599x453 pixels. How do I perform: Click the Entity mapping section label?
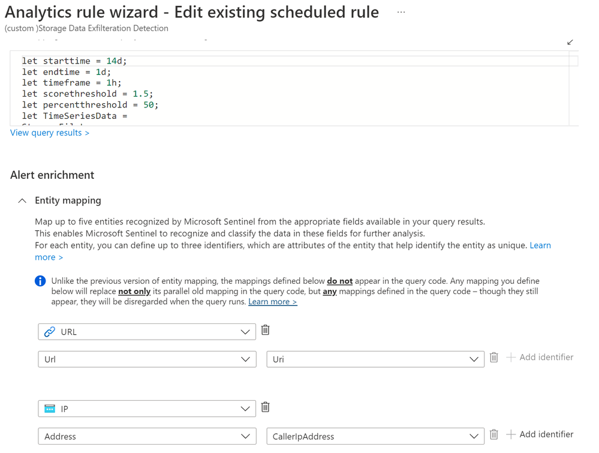[68, 200]
